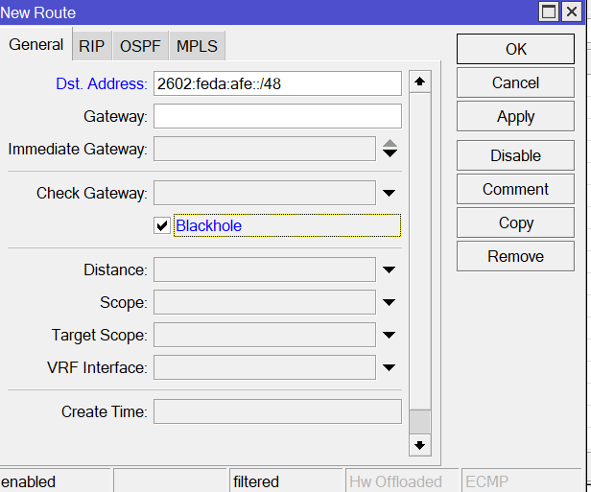Viewport: 591px width, 492px height.
Task: Click the Check Gateway field
Action: click(x=265, y=193)
